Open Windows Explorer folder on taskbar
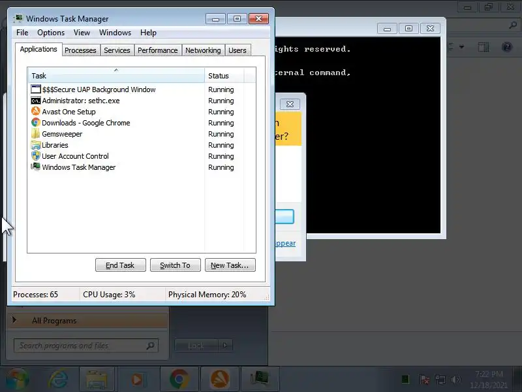Viewport: 522px width, 392px height. click(97, 380)
